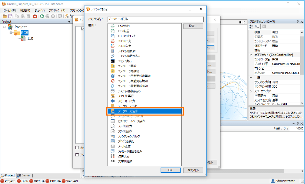Collapse the RC8 controller tree node
Screen dimensions: 305x184
coord(11,33)
